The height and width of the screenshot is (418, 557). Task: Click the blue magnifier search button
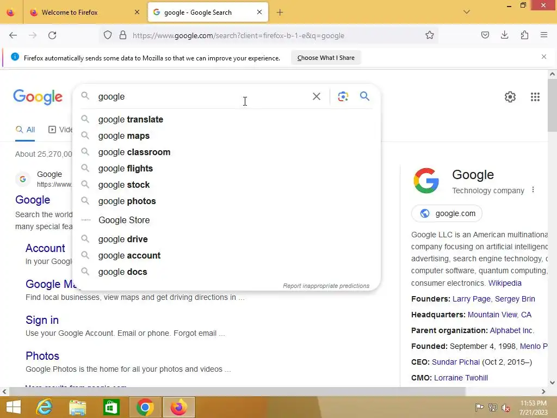click(x=364, y=96)
